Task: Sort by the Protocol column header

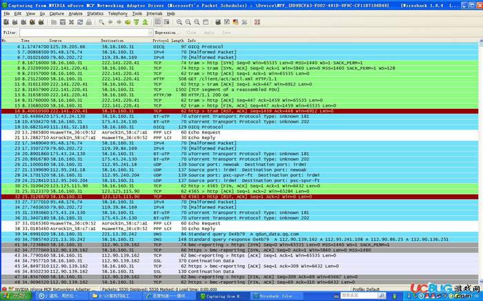Action: [x=161, y=41]
